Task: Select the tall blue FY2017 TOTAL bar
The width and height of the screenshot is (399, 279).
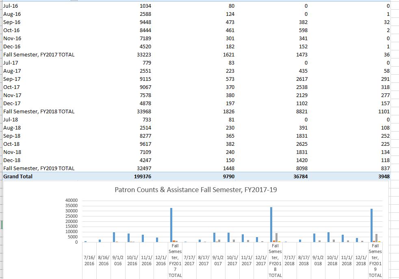Action: pyautogui.click(x=171, y=225)
